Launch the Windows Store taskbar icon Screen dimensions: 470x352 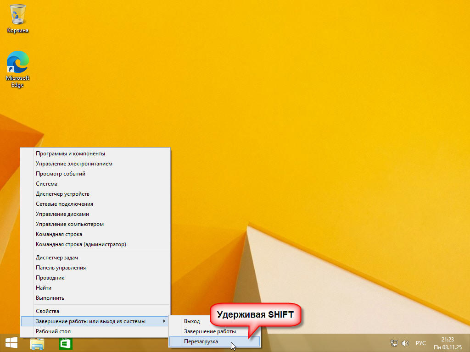pyautogui.click(x=65, y=343)
